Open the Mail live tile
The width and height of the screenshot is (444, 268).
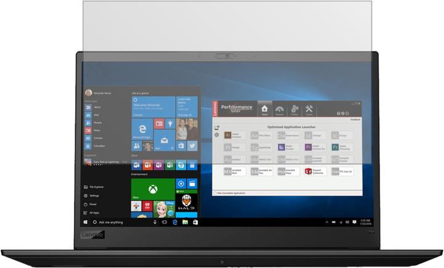pyautogui.click(x=164, y=140)
